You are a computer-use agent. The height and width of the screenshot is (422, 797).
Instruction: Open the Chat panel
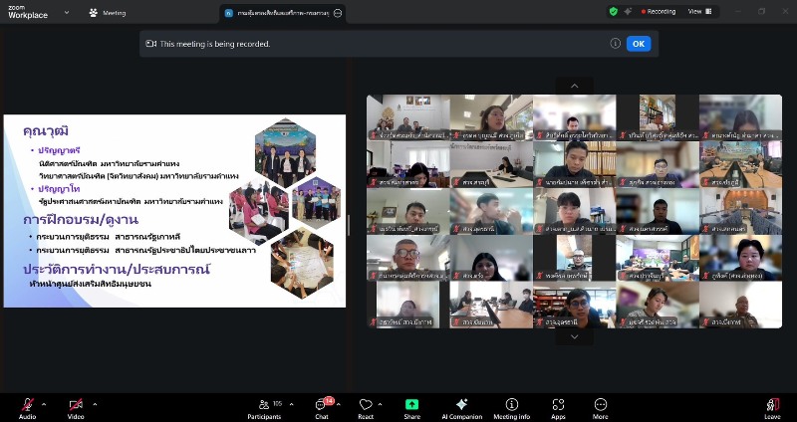[x=322, y=405]
